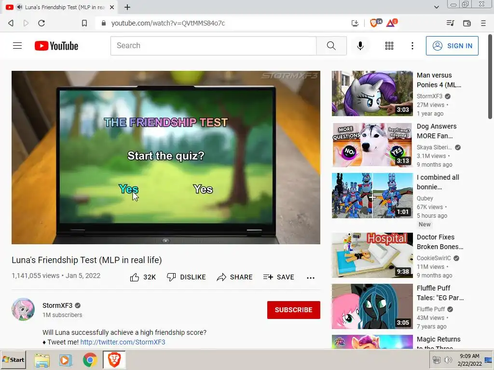
Task: Click the 1,141,055 views text
Action: [35, 276]
